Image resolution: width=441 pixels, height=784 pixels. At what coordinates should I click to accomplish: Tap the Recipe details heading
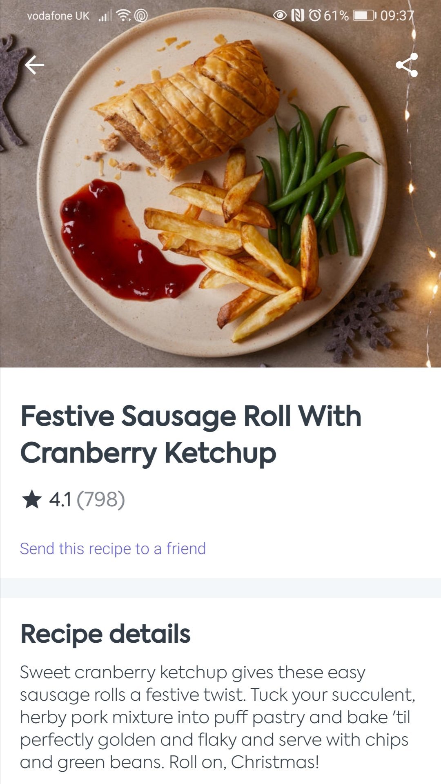pyautogui.click(x=105, y=634)
